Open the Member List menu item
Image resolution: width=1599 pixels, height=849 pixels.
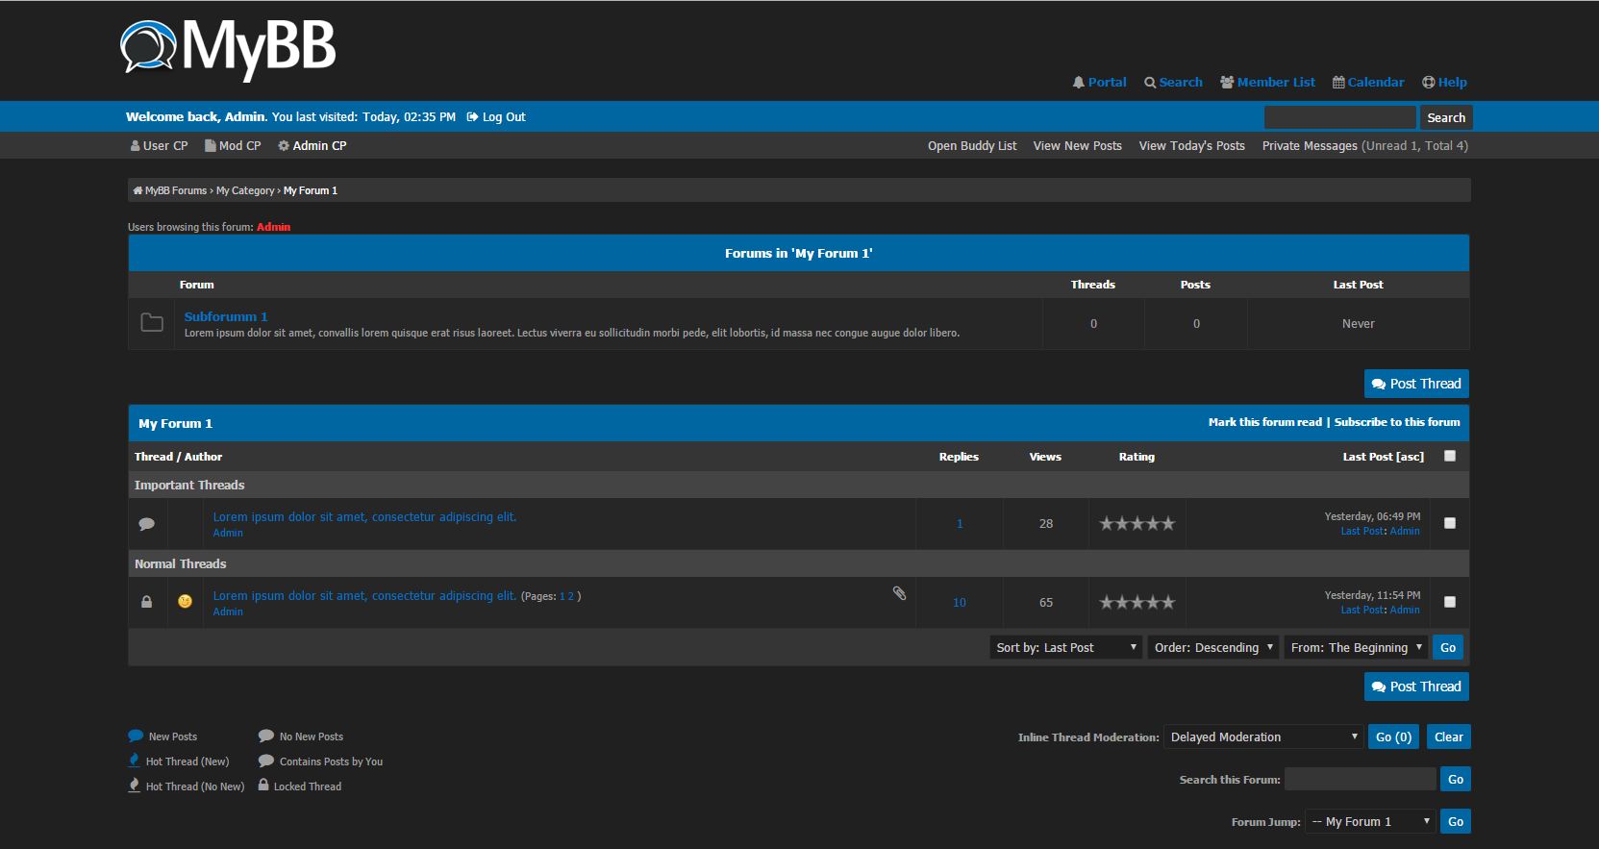pos(1267,83)
